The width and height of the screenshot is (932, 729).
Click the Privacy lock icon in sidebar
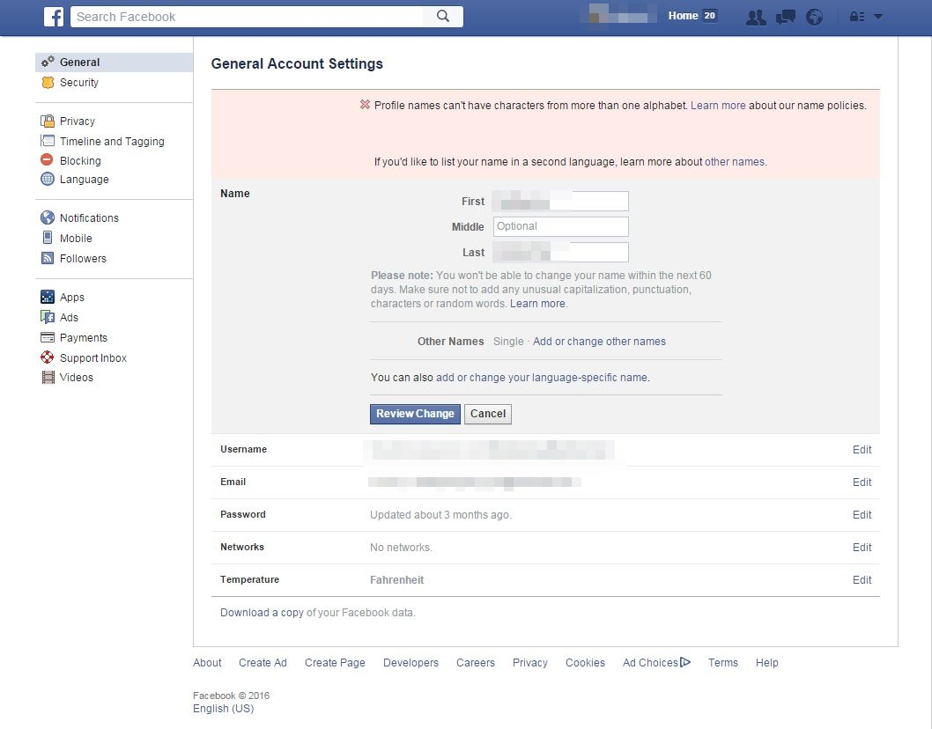click(48, 121)
